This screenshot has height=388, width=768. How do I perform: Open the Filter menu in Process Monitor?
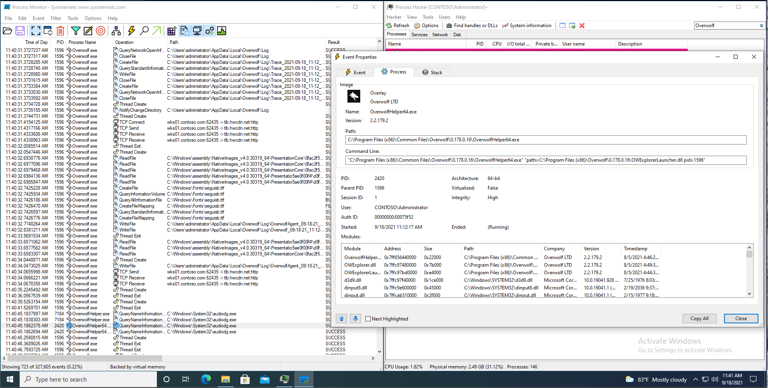coord(56,18)
